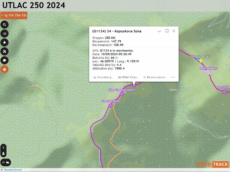The width and height of the screenshot is (230, 172).
Task: Click the UTLAC 250 2024 title
Action: click(x=33, y=5)
